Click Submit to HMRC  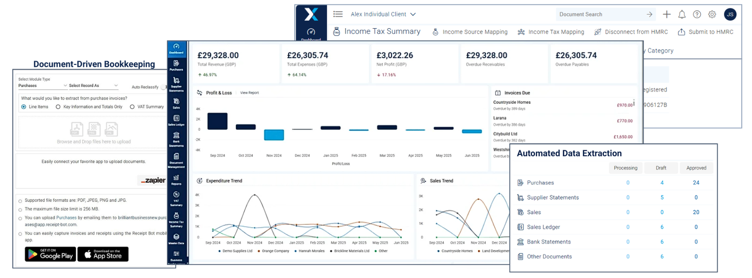705,32
